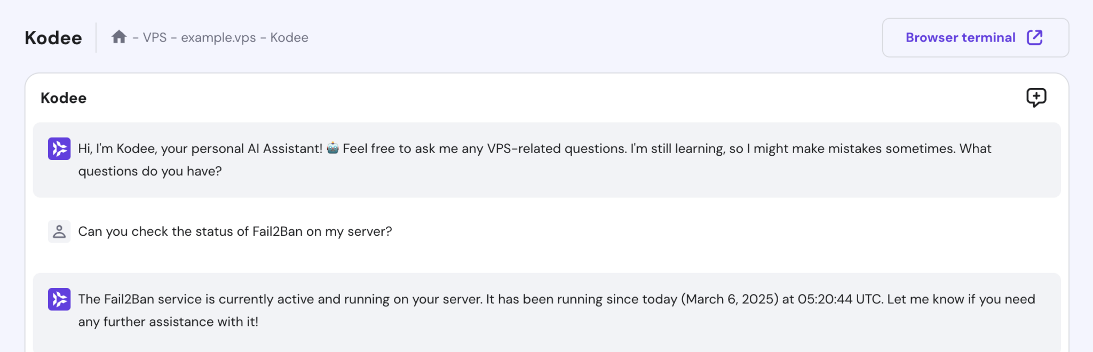Click the Kodee page title in the header
The width and height of the screenshot is (1093, 352).
(x=53, y=37)
